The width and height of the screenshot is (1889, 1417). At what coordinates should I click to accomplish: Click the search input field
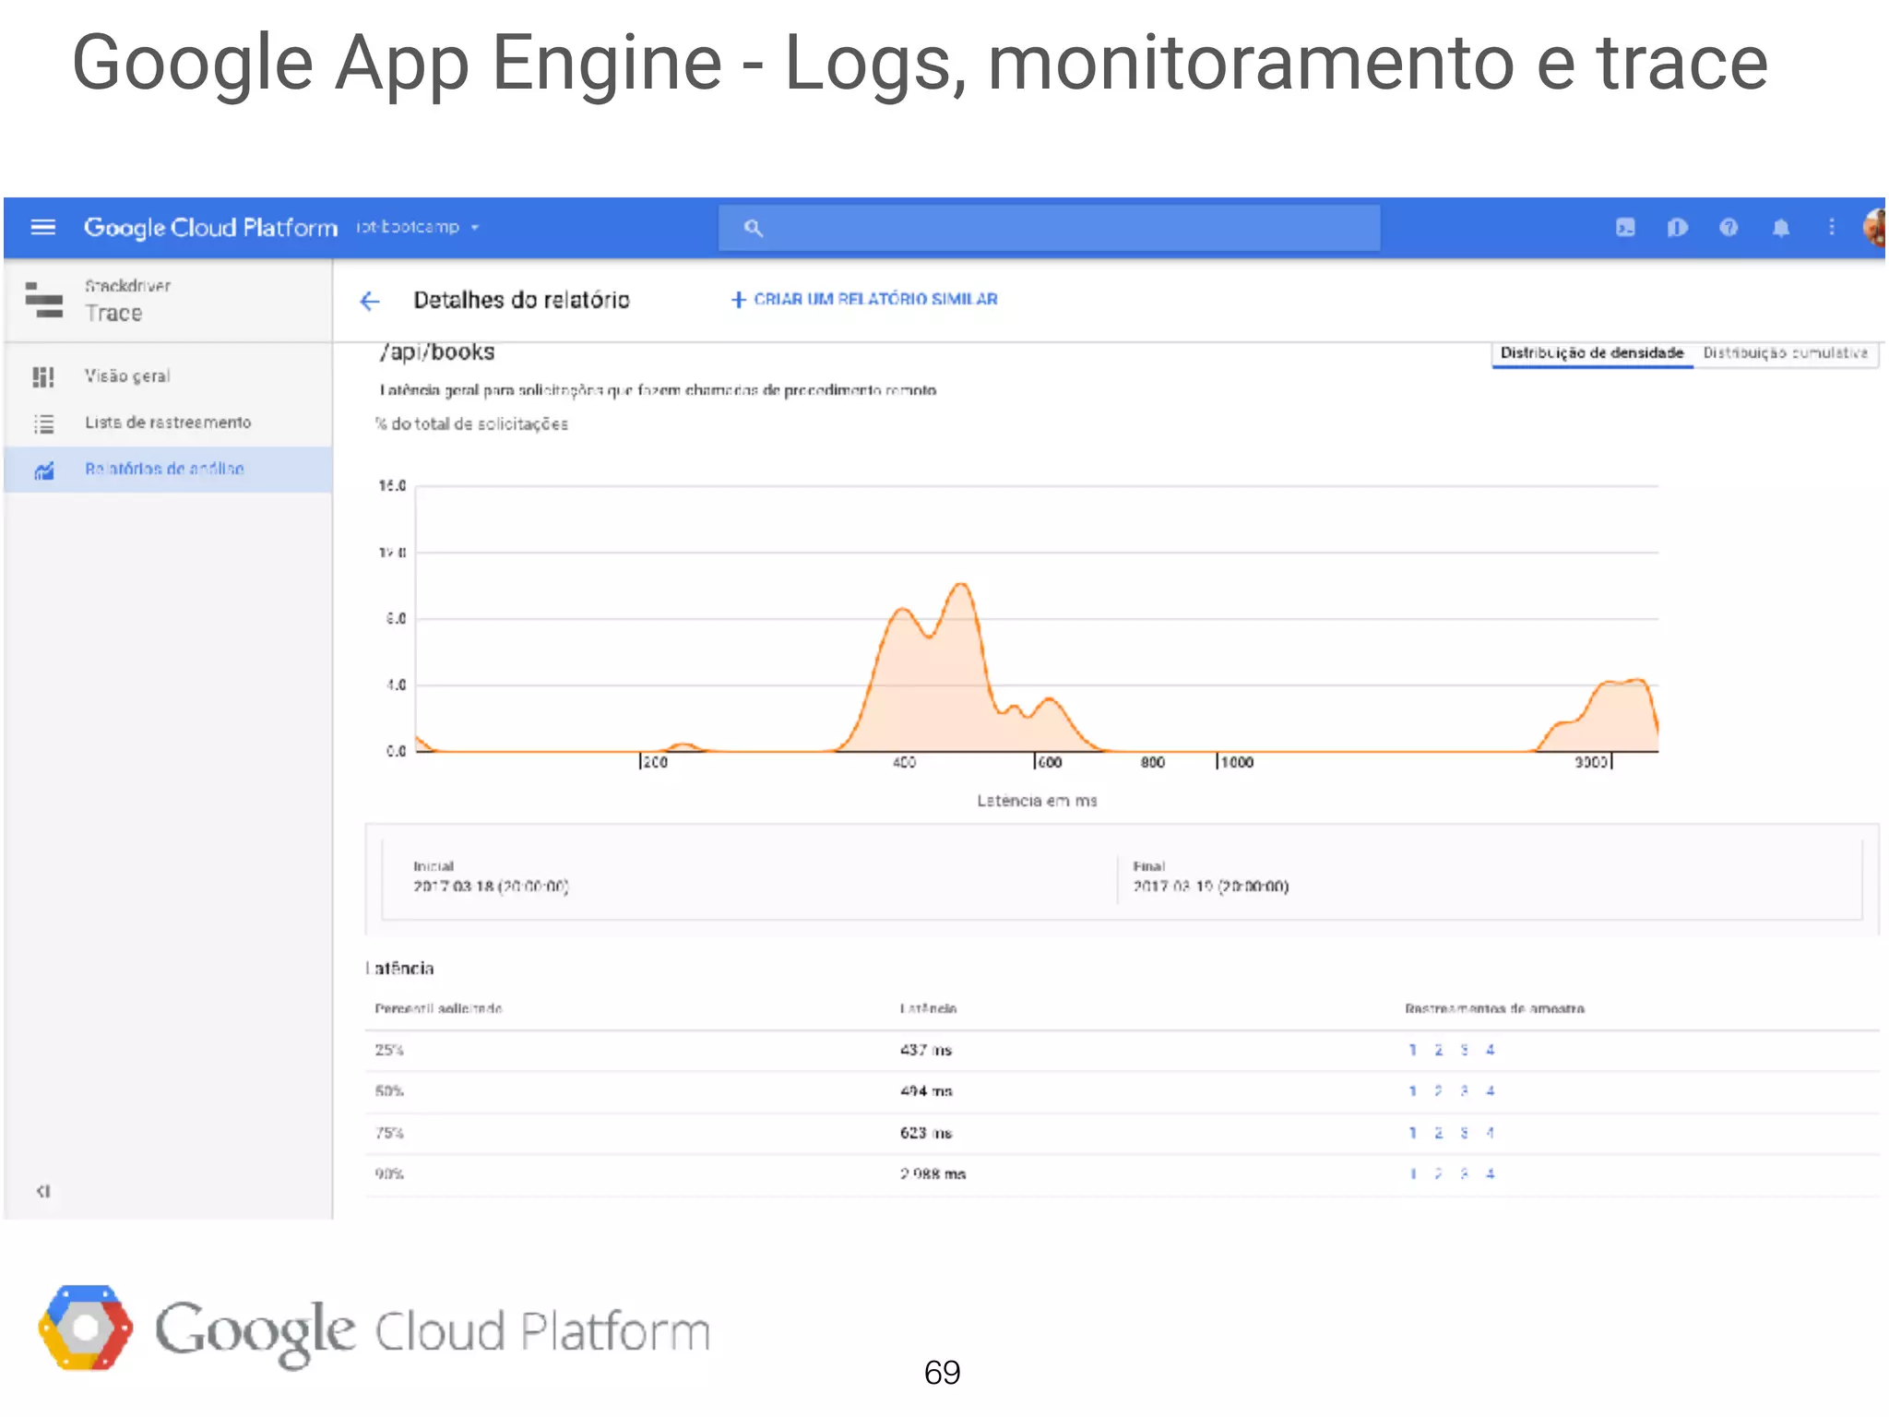(x=1049, y=227)
